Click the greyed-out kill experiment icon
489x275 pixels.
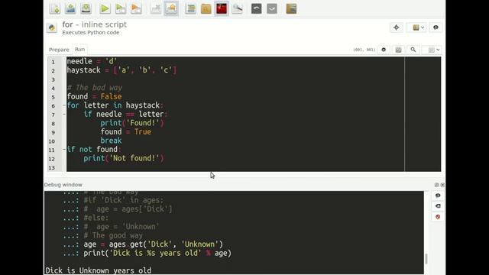tap(155, 8)
